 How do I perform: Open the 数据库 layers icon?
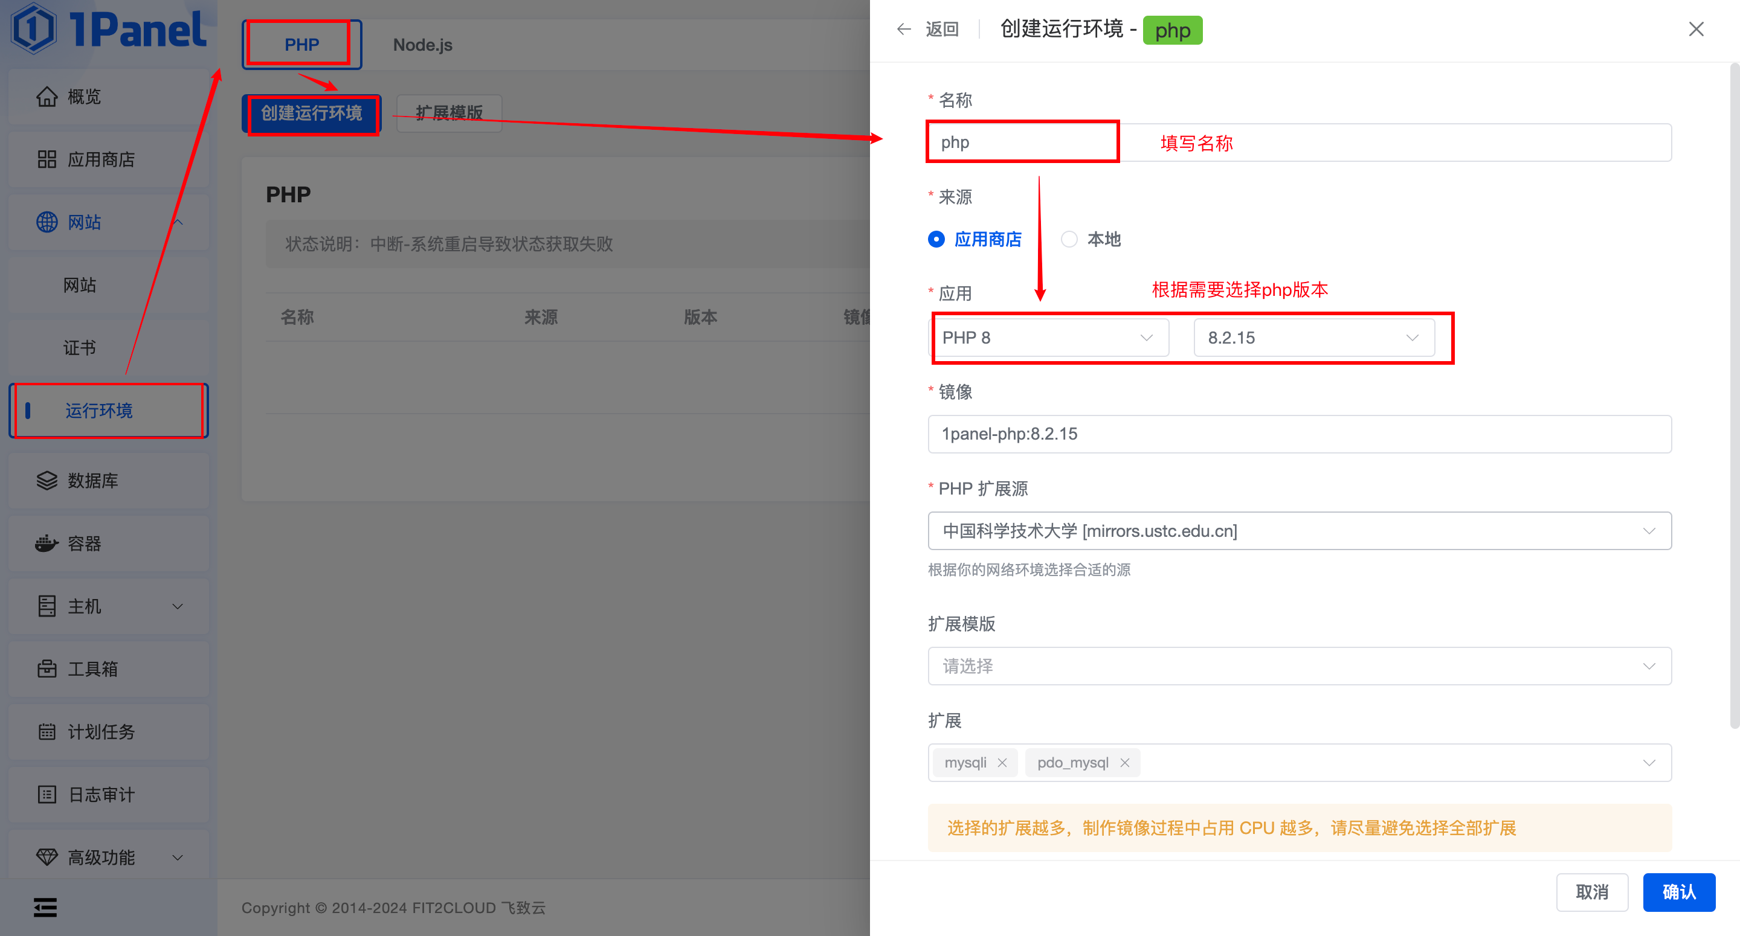pos(47,481)
